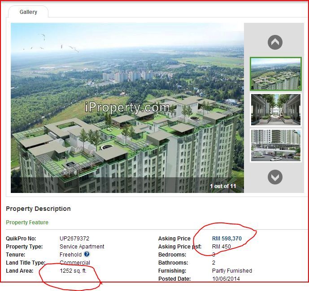Select the street-level building thumbnail
The width and height of the screenshot is (309, 291).
(275, 145)
